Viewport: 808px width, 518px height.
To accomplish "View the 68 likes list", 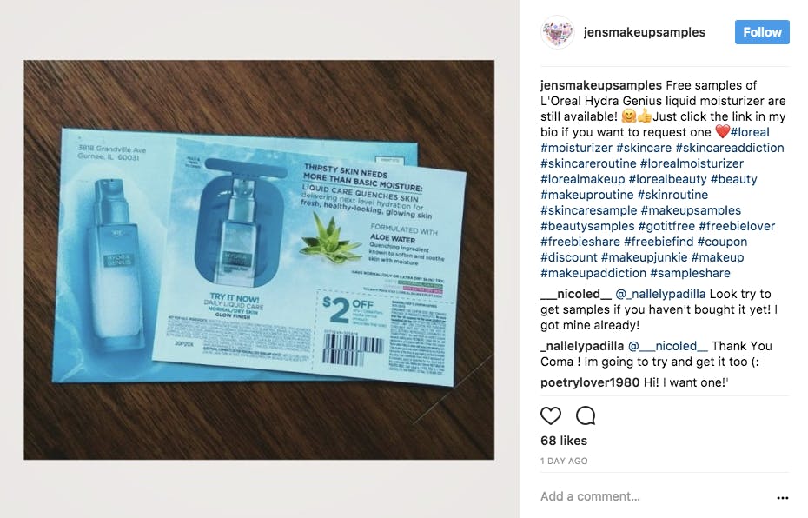I will click(x=564, y=441).
